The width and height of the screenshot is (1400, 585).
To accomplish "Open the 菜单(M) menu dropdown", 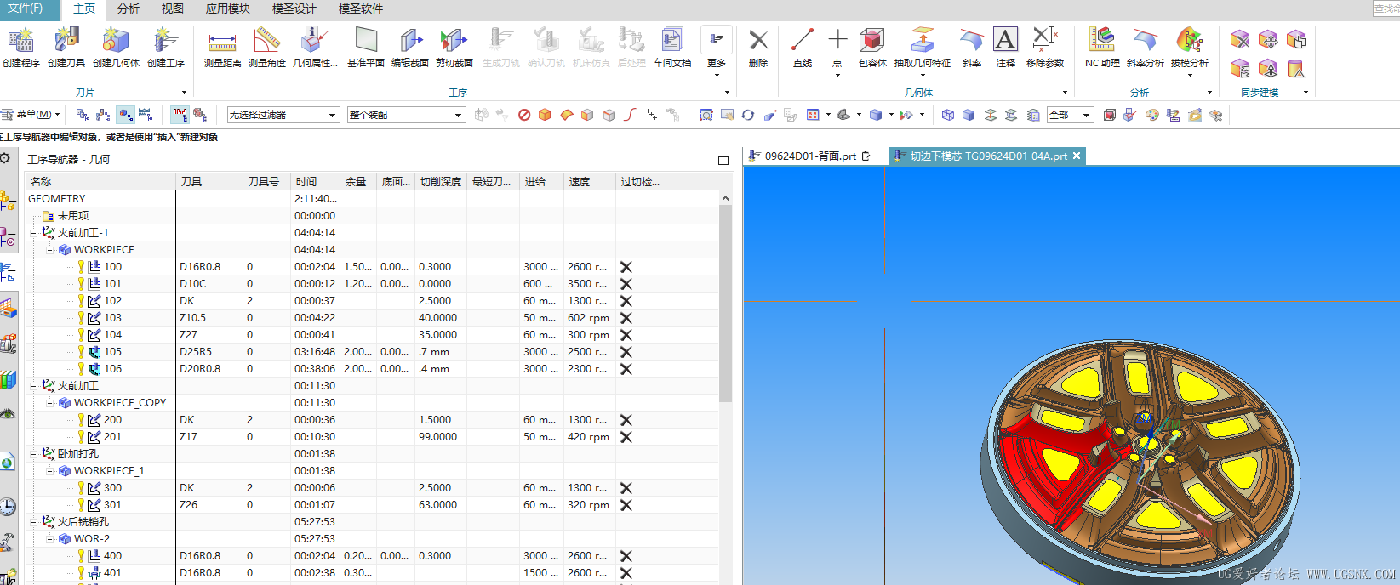I will (x=32, y=115).
